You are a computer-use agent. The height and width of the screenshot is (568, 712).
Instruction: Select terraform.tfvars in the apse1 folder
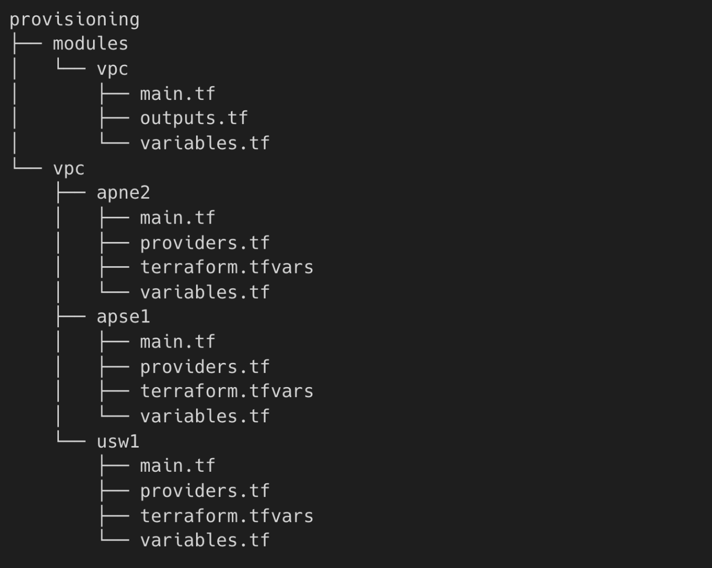[227, 391]
